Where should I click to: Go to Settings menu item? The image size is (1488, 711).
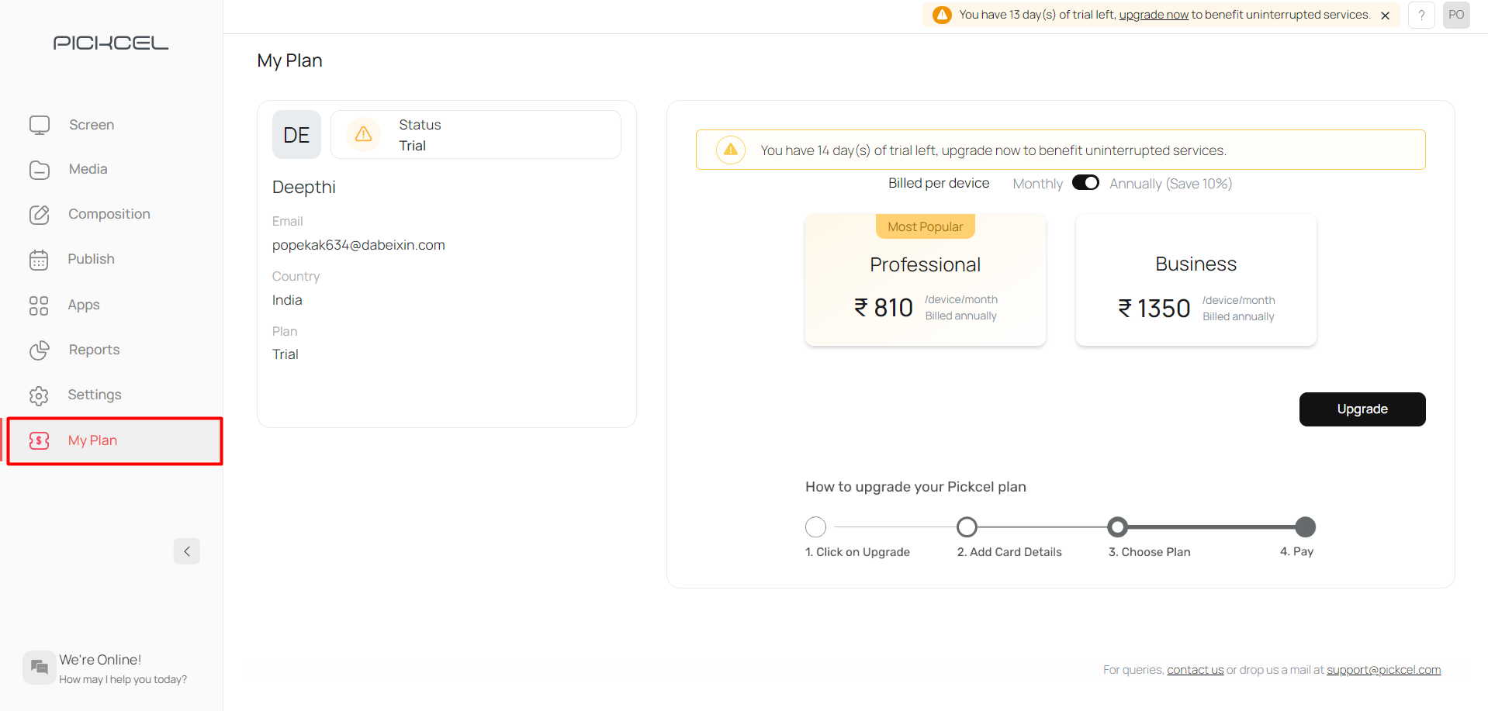95,395
